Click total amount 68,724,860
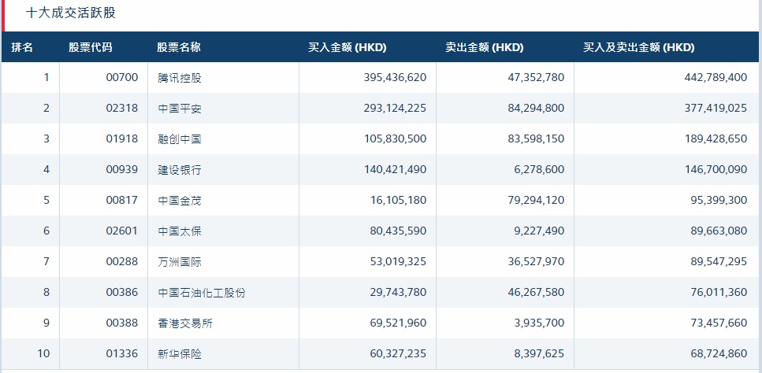 coord(719,353)
